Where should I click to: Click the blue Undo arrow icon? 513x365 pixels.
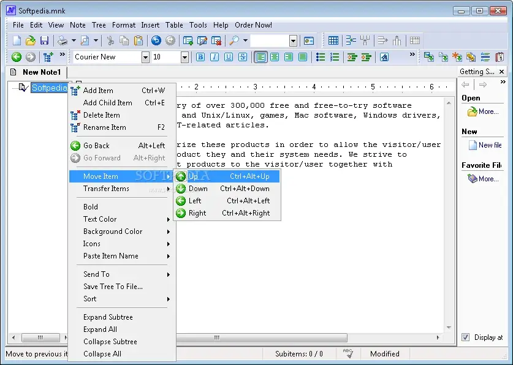pos(156,40)
